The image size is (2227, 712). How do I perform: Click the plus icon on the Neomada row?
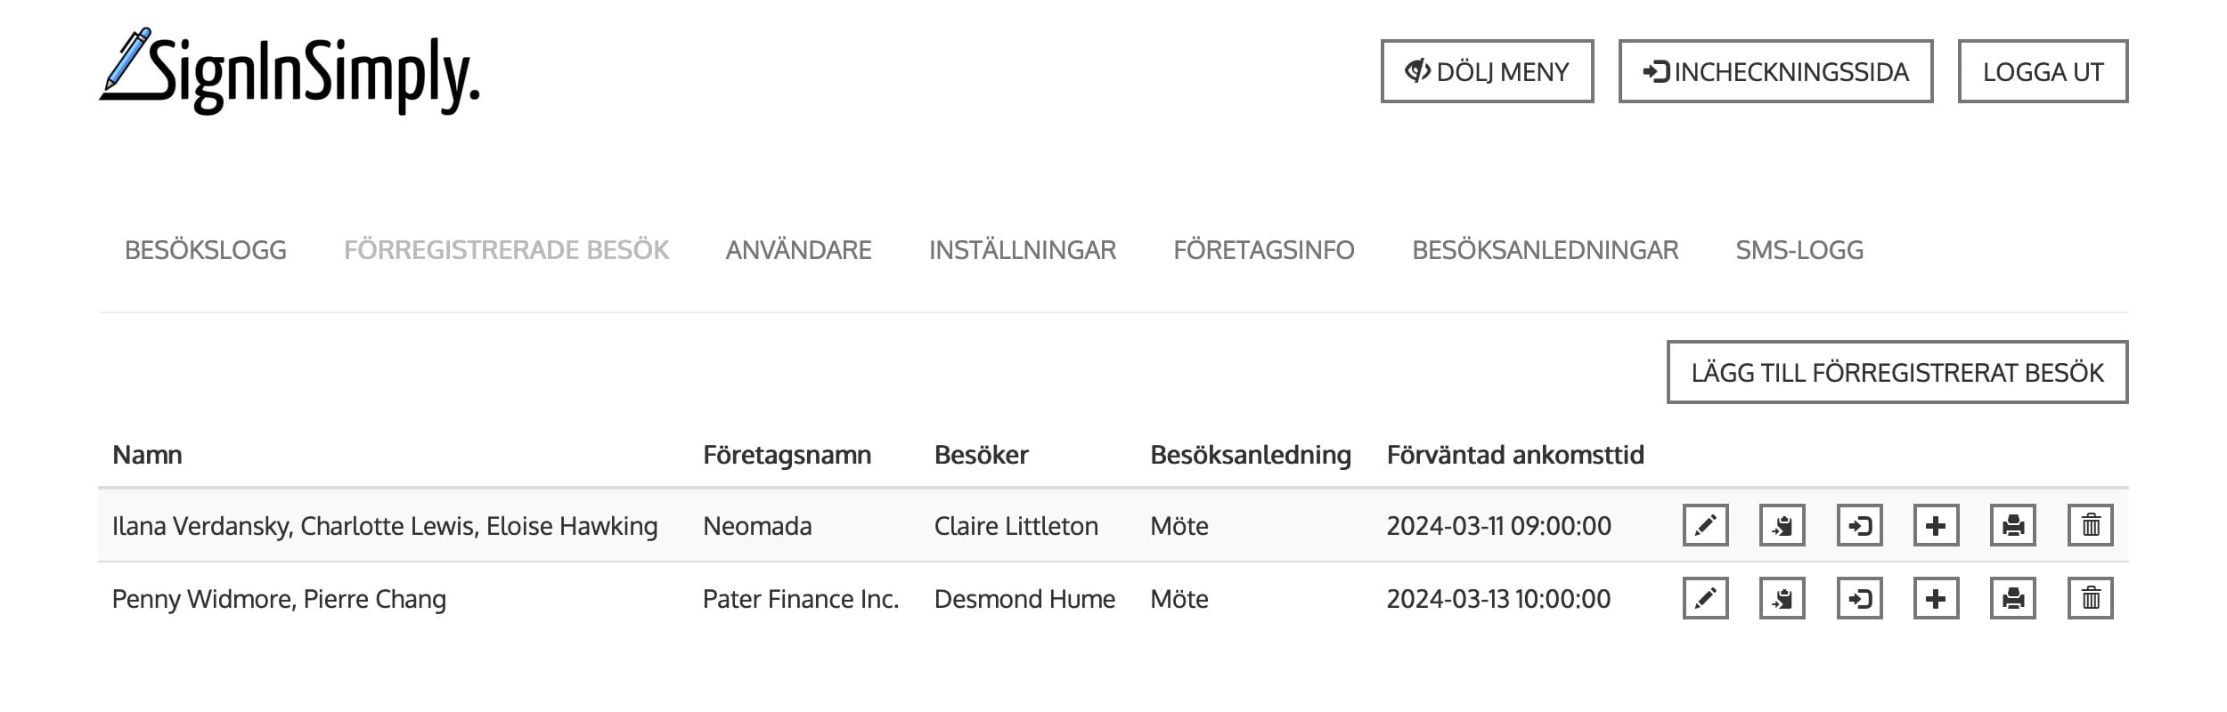(x=1936, y=525)
